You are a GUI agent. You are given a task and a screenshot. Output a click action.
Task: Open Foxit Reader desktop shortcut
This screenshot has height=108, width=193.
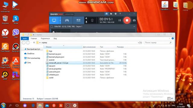click(x=5, y=47)
